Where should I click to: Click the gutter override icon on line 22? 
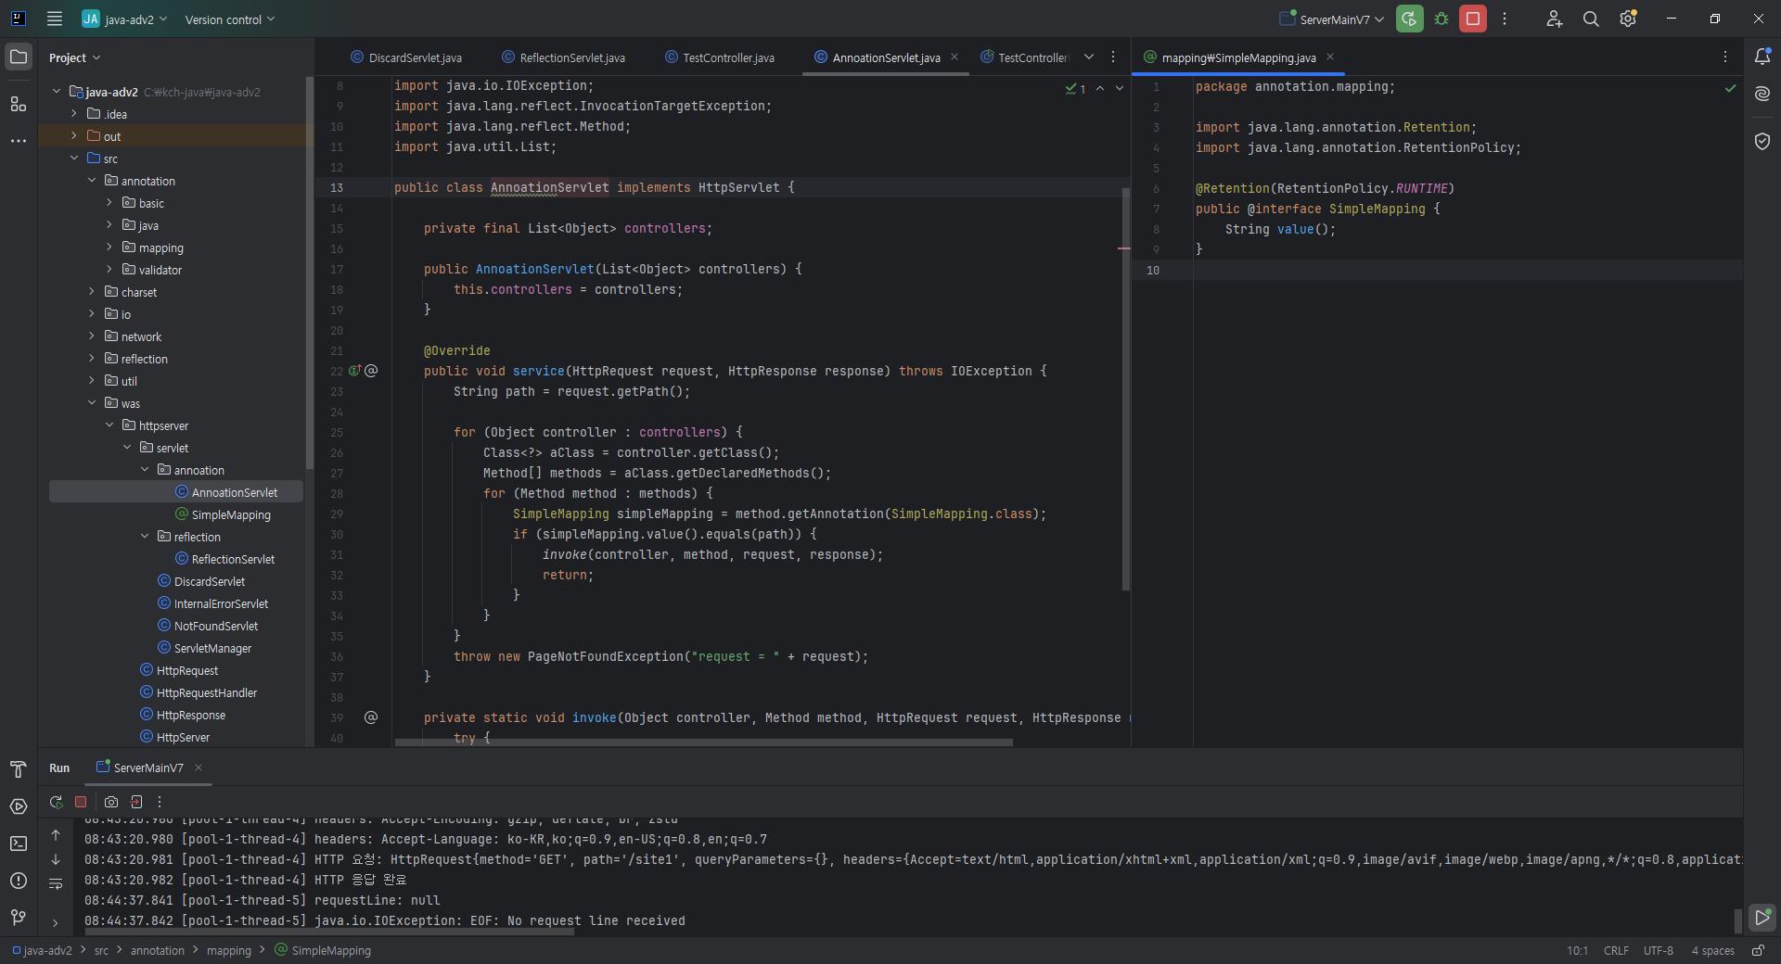pos(354,371)
